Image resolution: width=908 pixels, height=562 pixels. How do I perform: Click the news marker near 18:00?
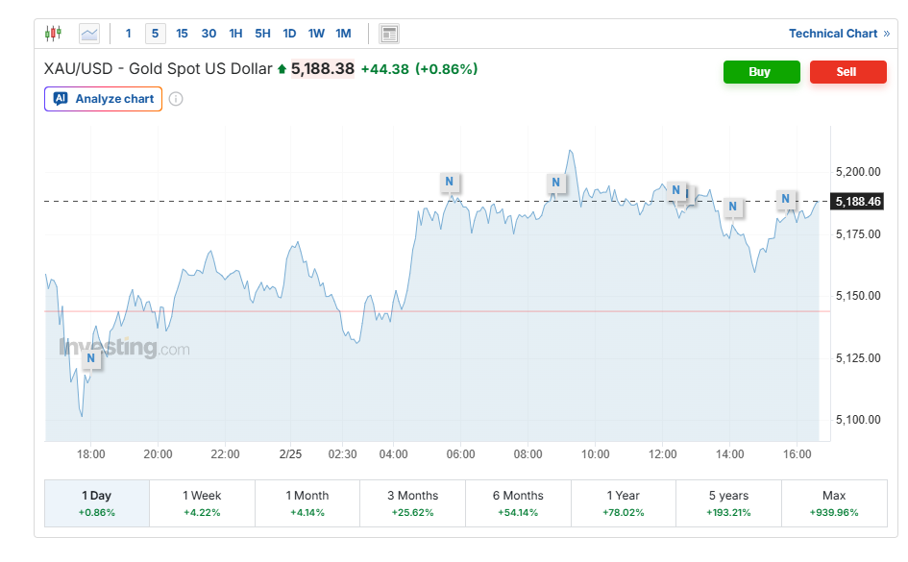point(91,359)
